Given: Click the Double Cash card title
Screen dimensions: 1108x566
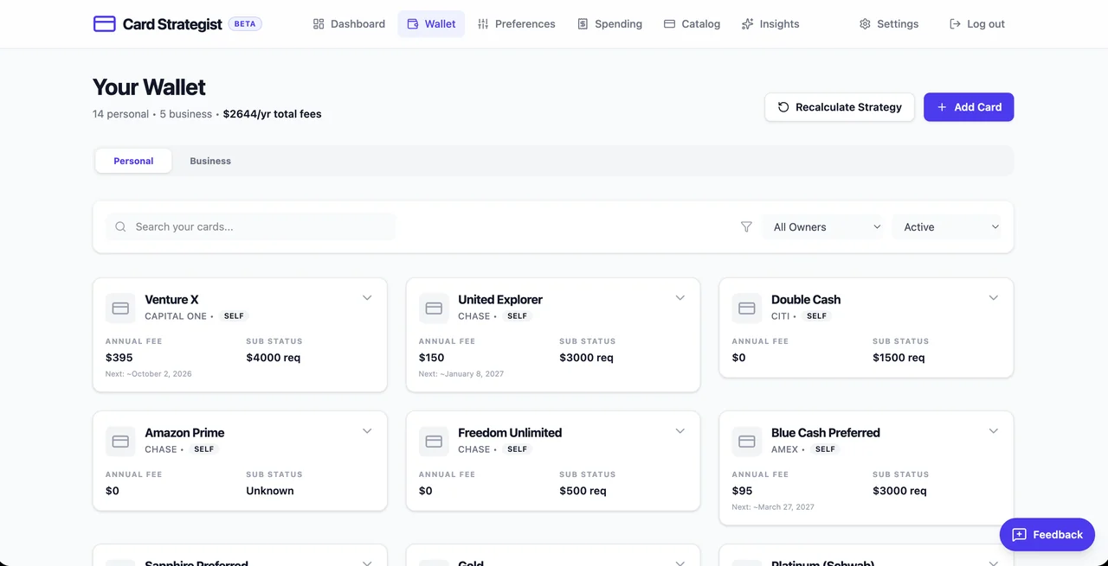Looking at the screenshot, I should (806, 300).
